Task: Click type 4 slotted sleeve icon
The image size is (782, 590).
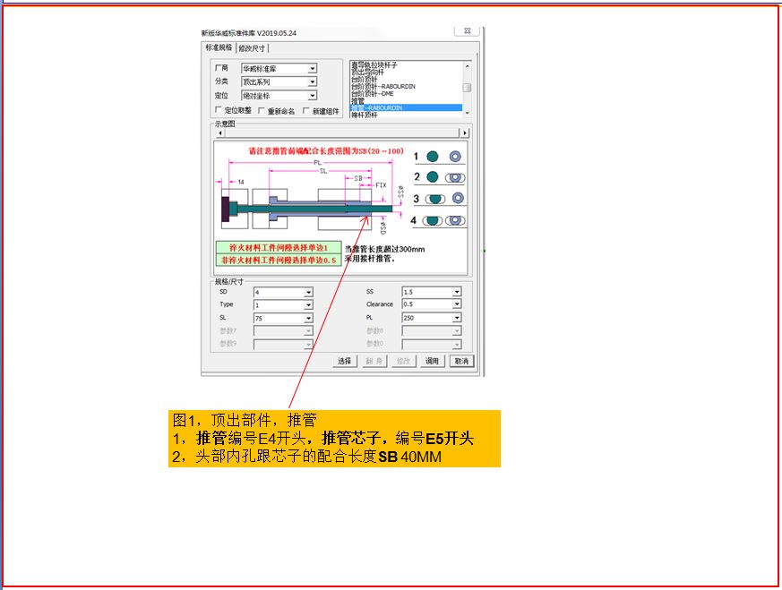Action: coord(455,220)
